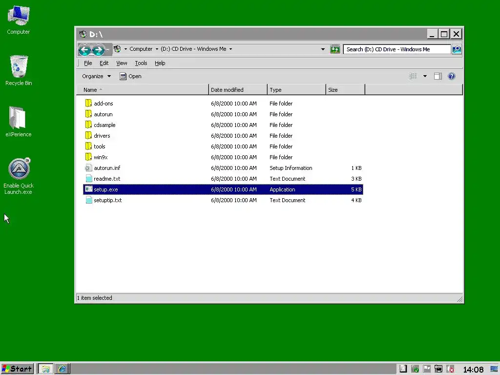The height and width of the screenshot is (375, 500).
Task: Select Enable Quick Launch.exe desktop icon
Action: [x=19, y=176]
